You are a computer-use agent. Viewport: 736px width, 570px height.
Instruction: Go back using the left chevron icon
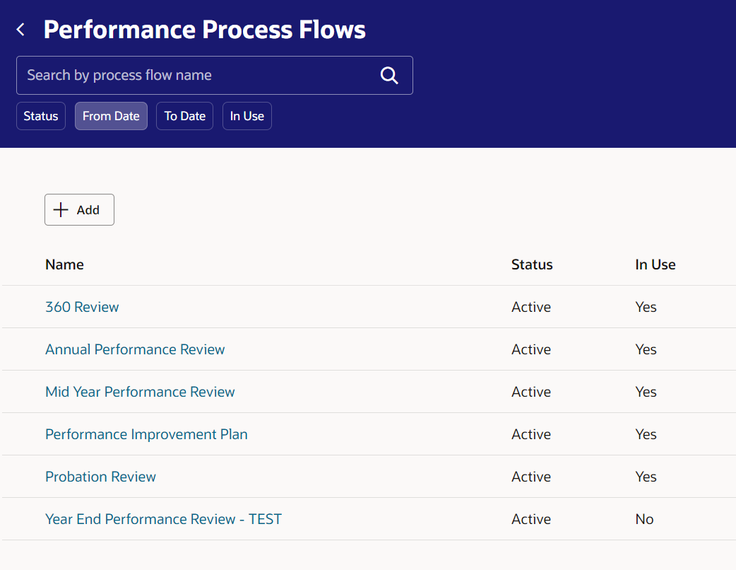coord(20,30)
